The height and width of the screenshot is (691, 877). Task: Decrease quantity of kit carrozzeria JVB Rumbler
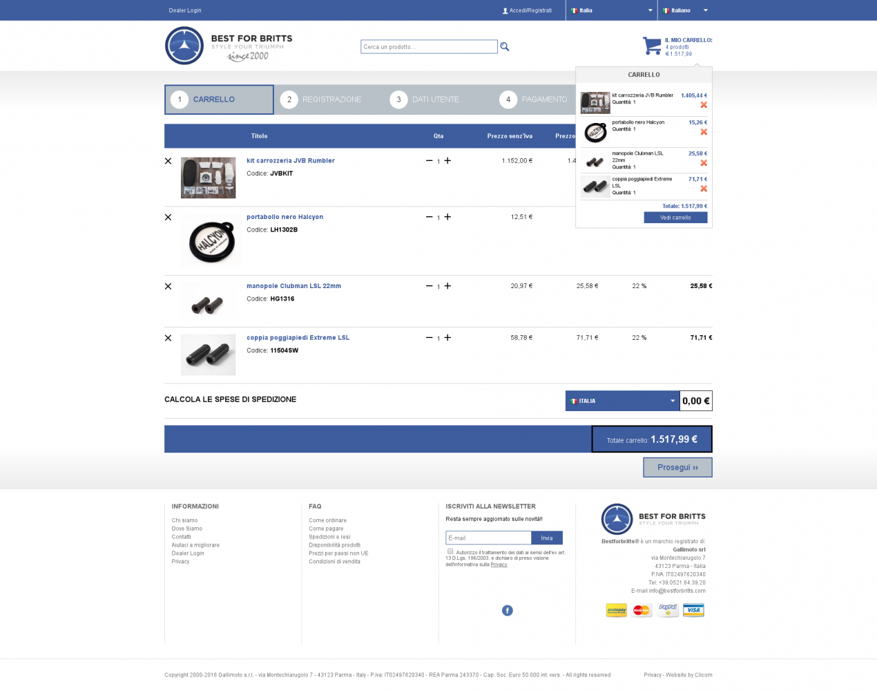(429, 160)
